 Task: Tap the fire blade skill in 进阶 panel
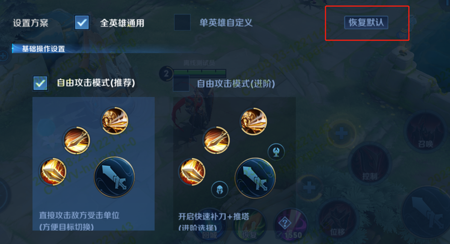pyautogui.click(x=192, y=172)
